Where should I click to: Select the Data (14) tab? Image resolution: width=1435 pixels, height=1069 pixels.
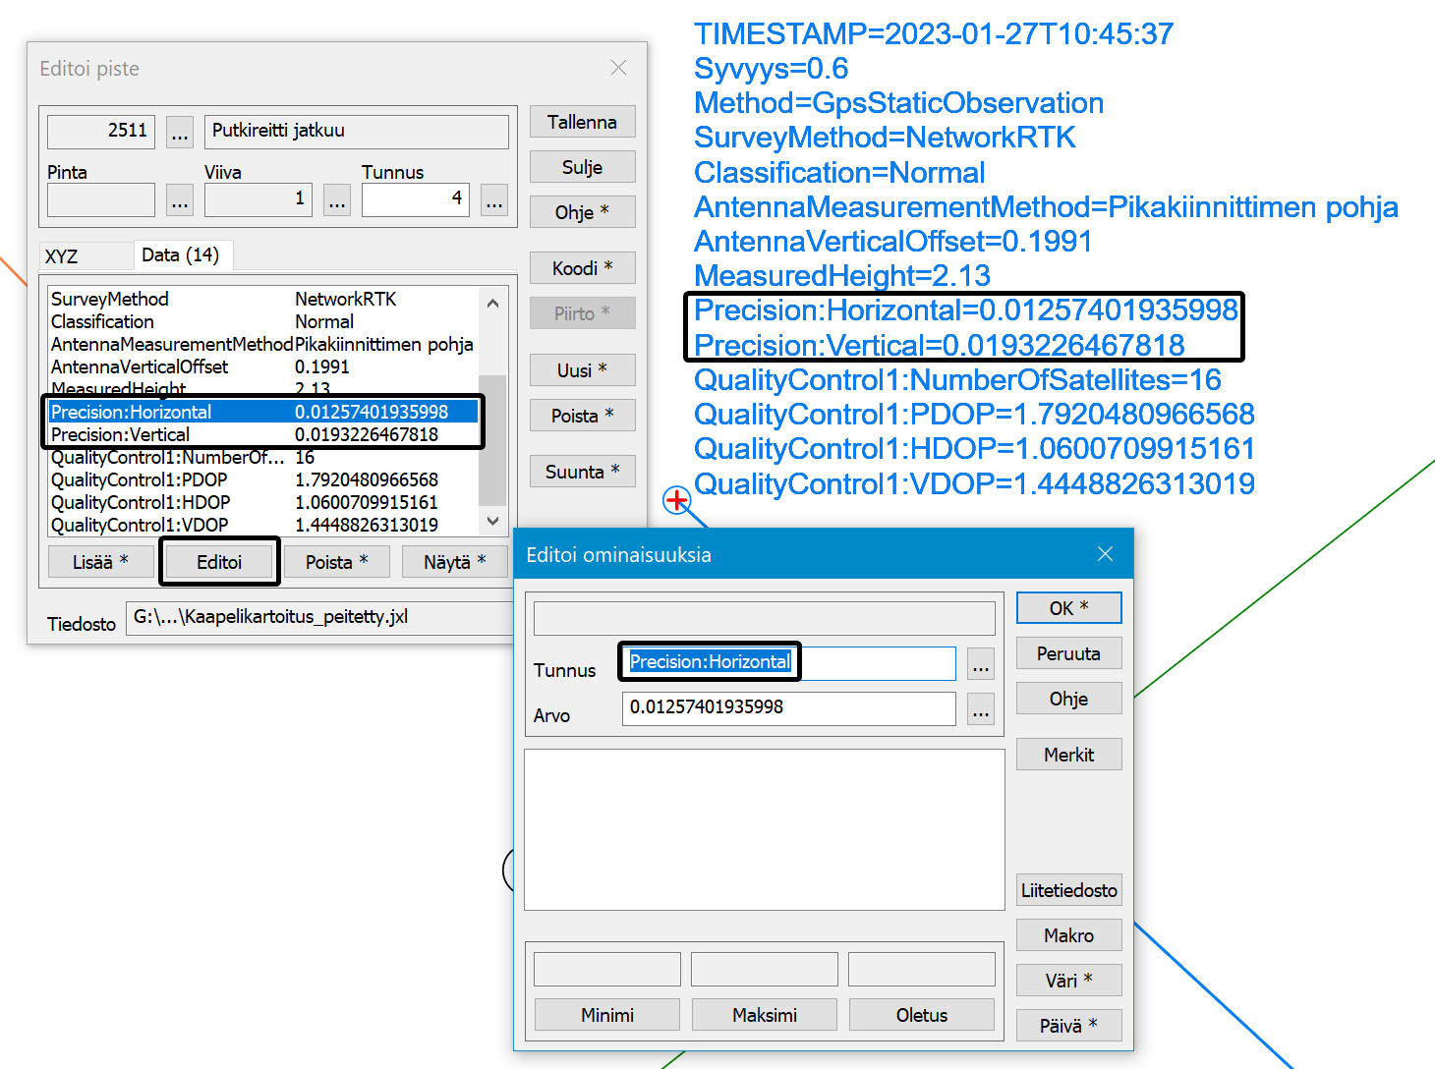181,255
